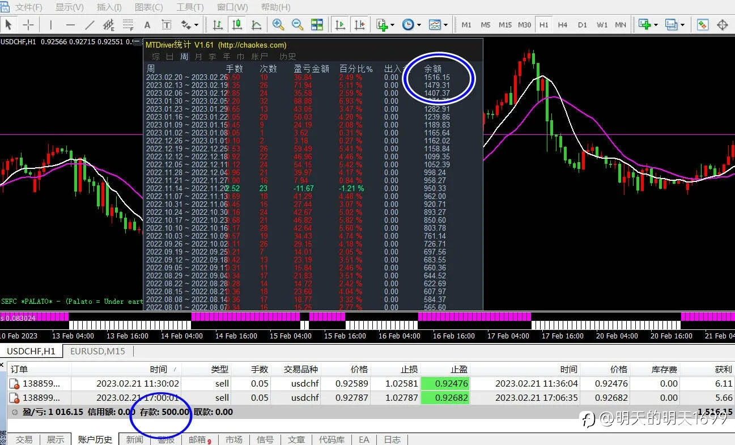Switch to the EURUSD,M15 chart tab

97,351
